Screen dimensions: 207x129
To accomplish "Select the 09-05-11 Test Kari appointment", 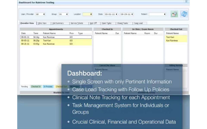I will tap(56, 41).
